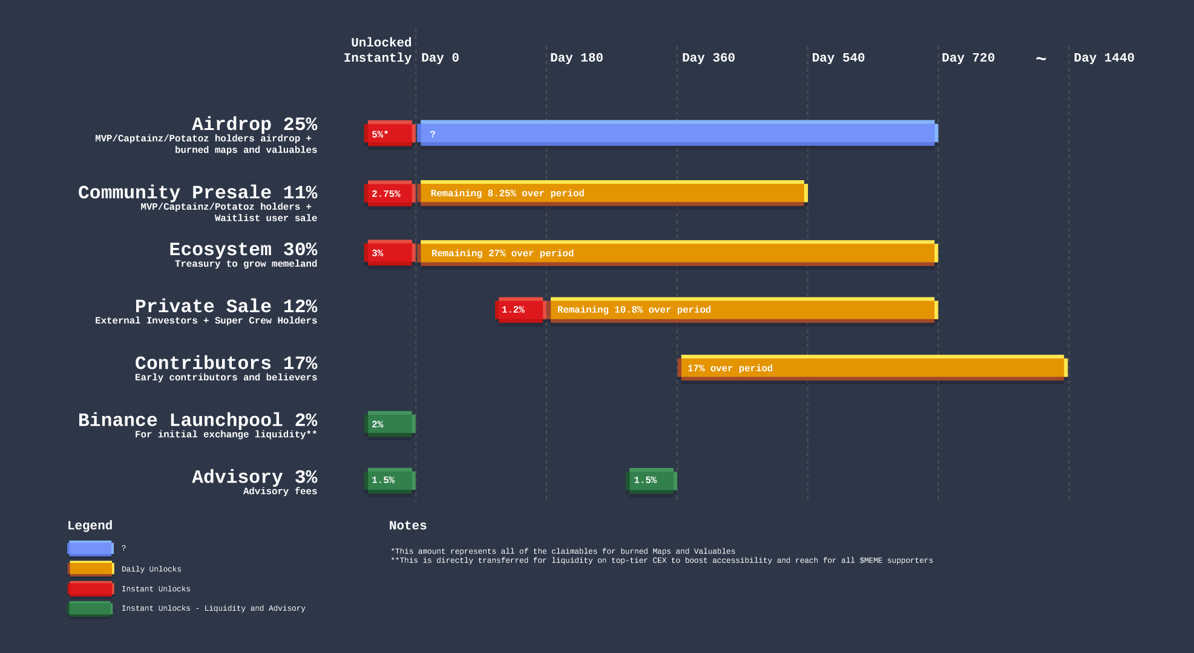Select the Day 180 timeline label
This screenshot has width=1194, height=653.
point(576,58)
